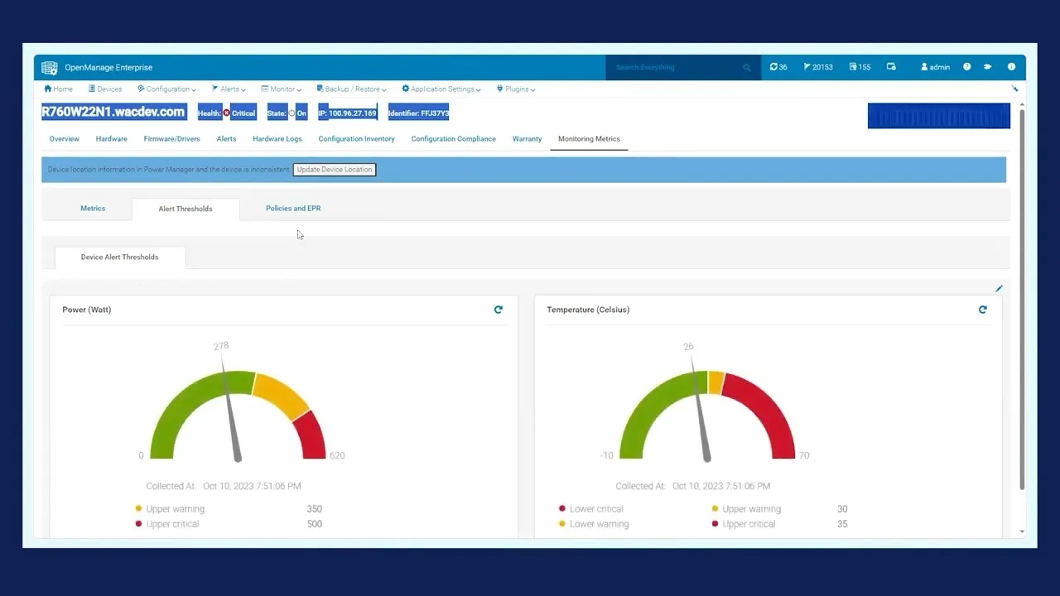Screen dimensions: 1060x596
Task: Select the Device Alert Thresholds tab
Action: pos(119,257)
